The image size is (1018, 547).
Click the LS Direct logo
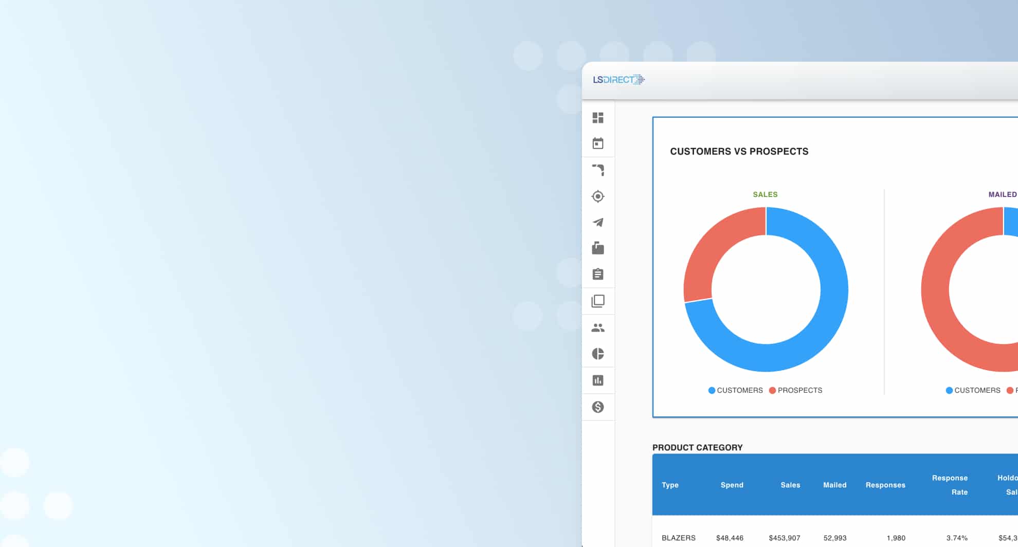pyautogui.click(x=619, y=80)
